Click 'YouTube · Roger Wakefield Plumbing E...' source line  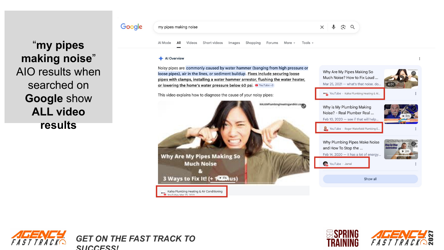coord(351,129)
